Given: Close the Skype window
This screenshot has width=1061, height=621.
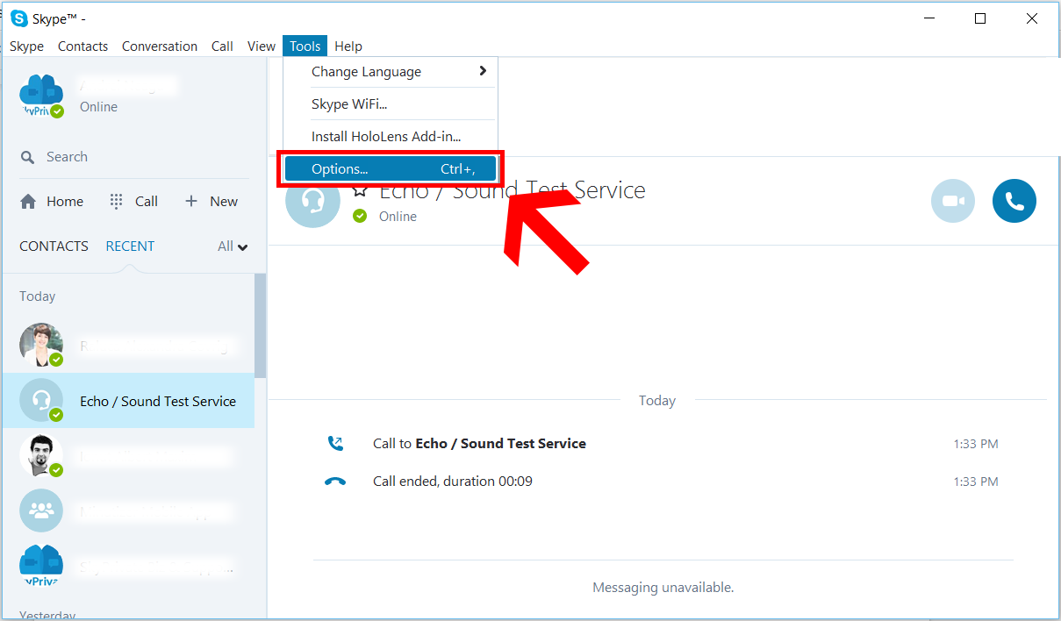Looking at the screenshot, I should pos(1032,18).
